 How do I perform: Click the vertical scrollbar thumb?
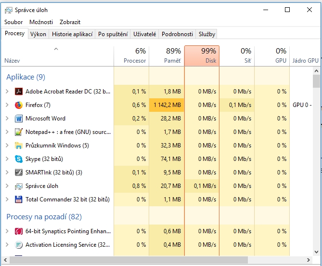pyautogui.click(x=316, y=81)
